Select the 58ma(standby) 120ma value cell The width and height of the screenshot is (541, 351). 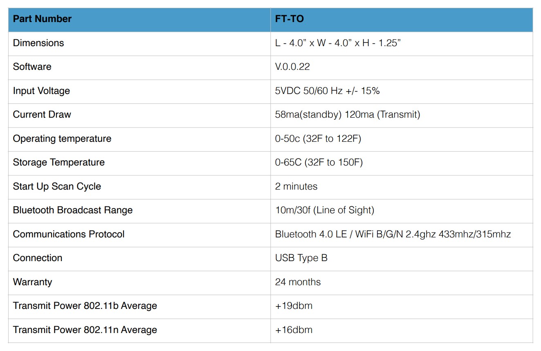click(x=402, y=115)
